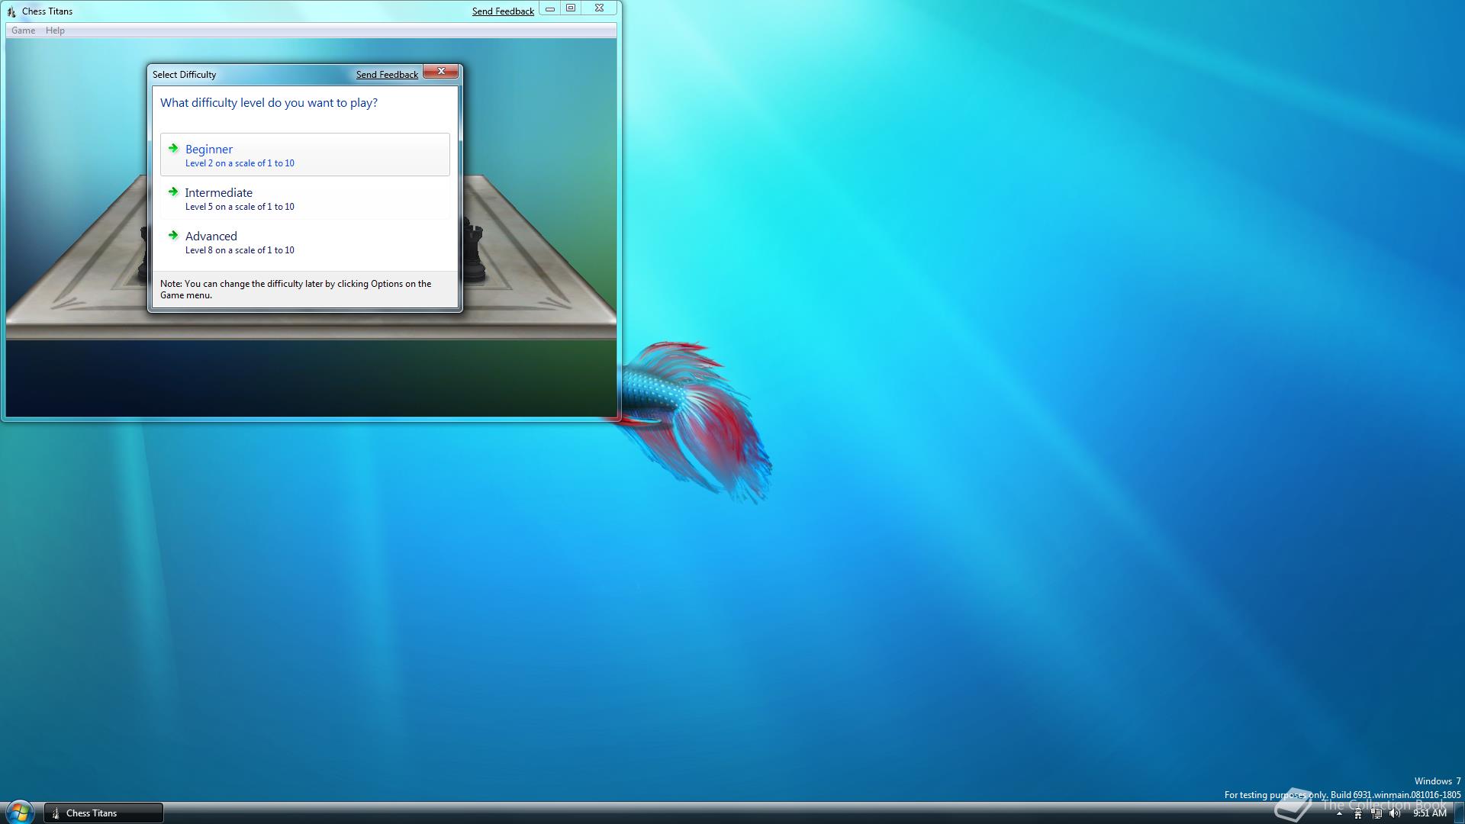Minimize the Chess Titans window
Image resolution: width=1465 pixels, height=824 pixels.
coord(550,8)
